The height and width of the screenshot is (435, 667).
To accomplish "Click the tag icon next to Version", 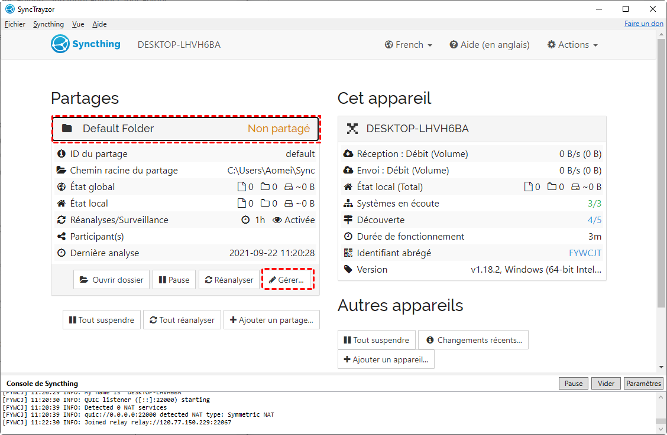I will [348, 269].
